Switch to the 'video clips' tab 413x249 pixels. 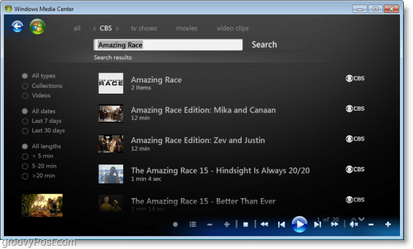coord(233,29)
